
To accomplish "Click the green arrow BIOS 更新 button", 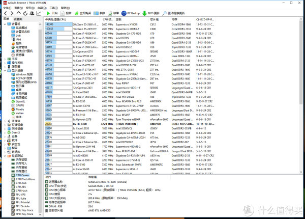I will click(x=151, y=13).
